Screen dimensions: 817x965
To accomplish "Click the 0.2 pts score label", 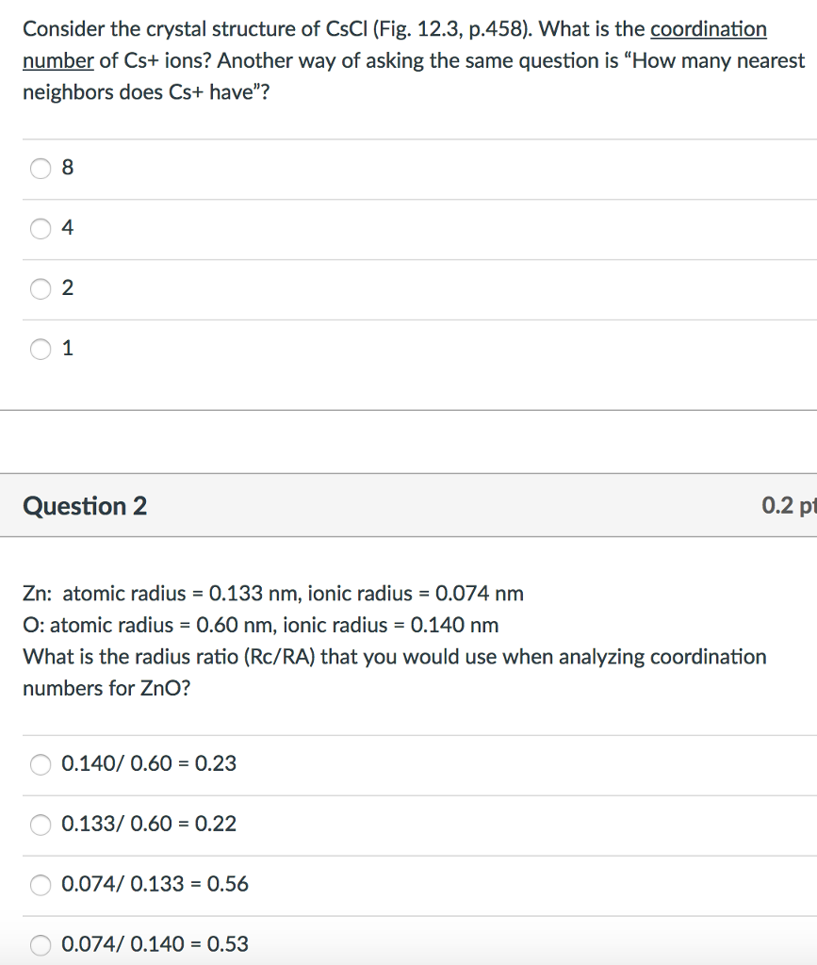I will pyautogui.click(x=788, y=506).
